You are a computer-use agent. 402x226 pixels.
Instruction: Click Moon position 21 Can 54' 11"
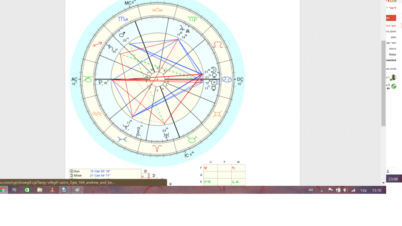click(100, 176)
